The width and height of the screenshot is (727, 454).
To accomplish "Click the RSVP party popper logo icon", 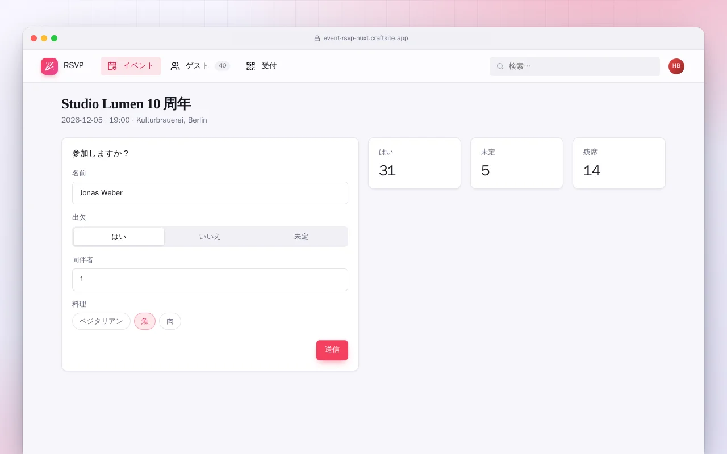I will tap(49, 66).
